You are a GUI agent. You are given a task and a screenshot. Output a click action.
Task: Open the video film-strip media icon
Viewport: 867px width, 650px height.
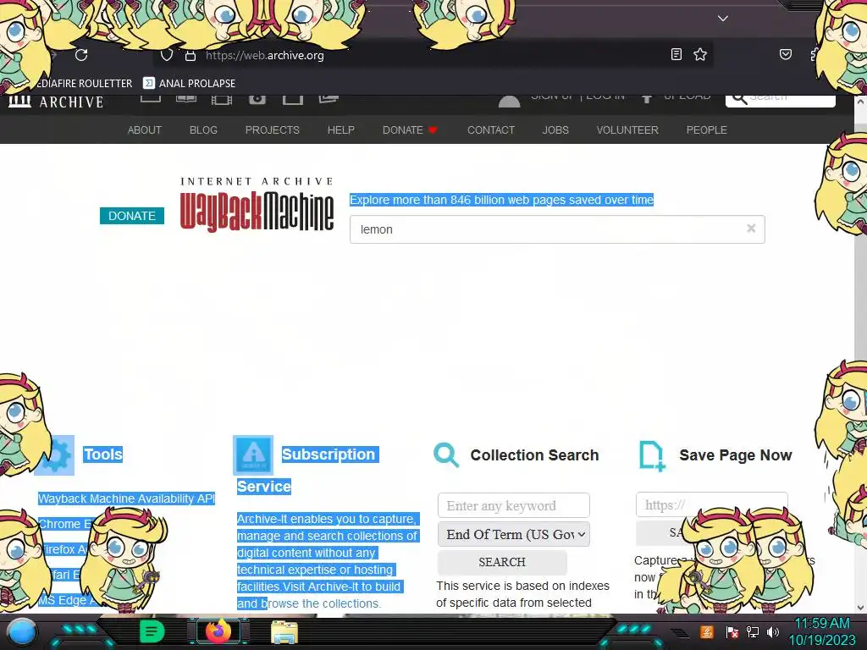(222, 100)
